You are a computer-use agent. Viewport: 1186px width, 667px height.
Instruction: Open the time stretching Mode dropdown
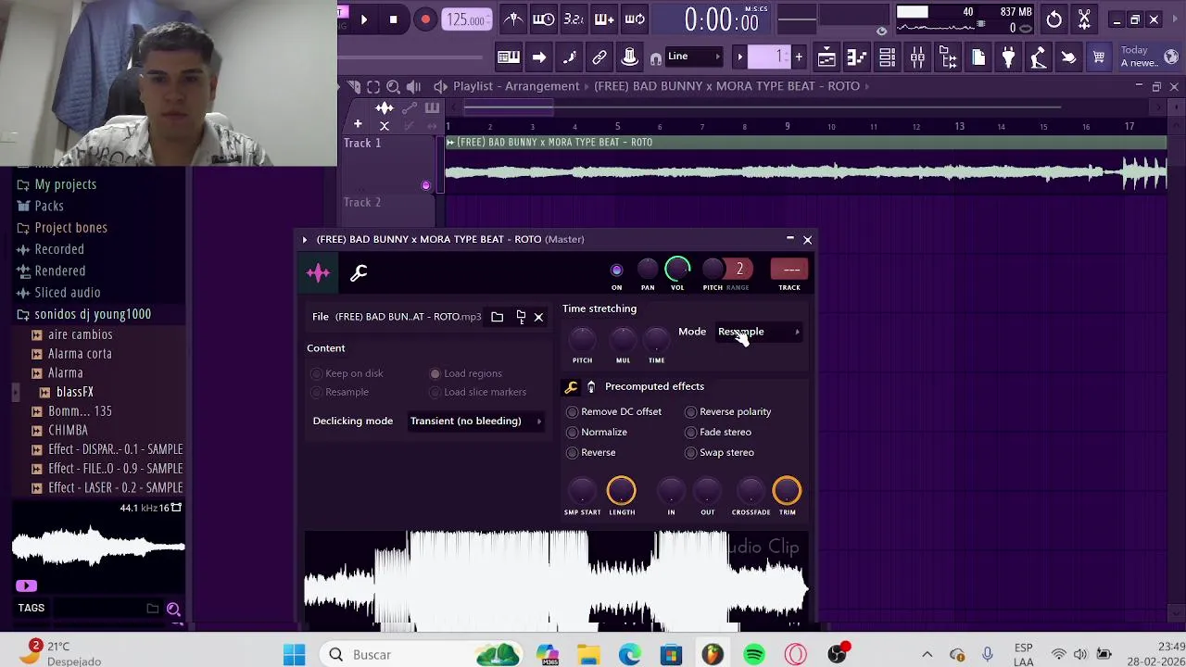[760, 332]
